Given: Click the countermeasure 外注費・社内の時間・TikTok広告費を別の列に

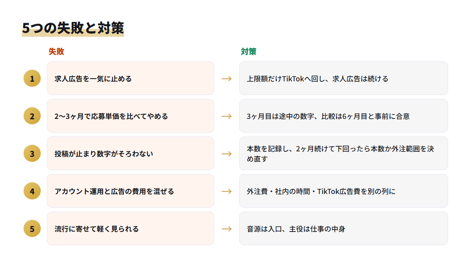Looking at the screenshot, I should [343, 191].
